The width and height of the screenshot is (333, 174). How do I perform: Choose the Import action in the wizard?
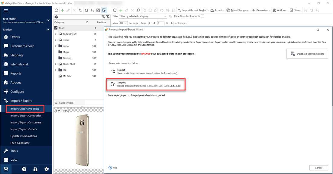(145, 84)
